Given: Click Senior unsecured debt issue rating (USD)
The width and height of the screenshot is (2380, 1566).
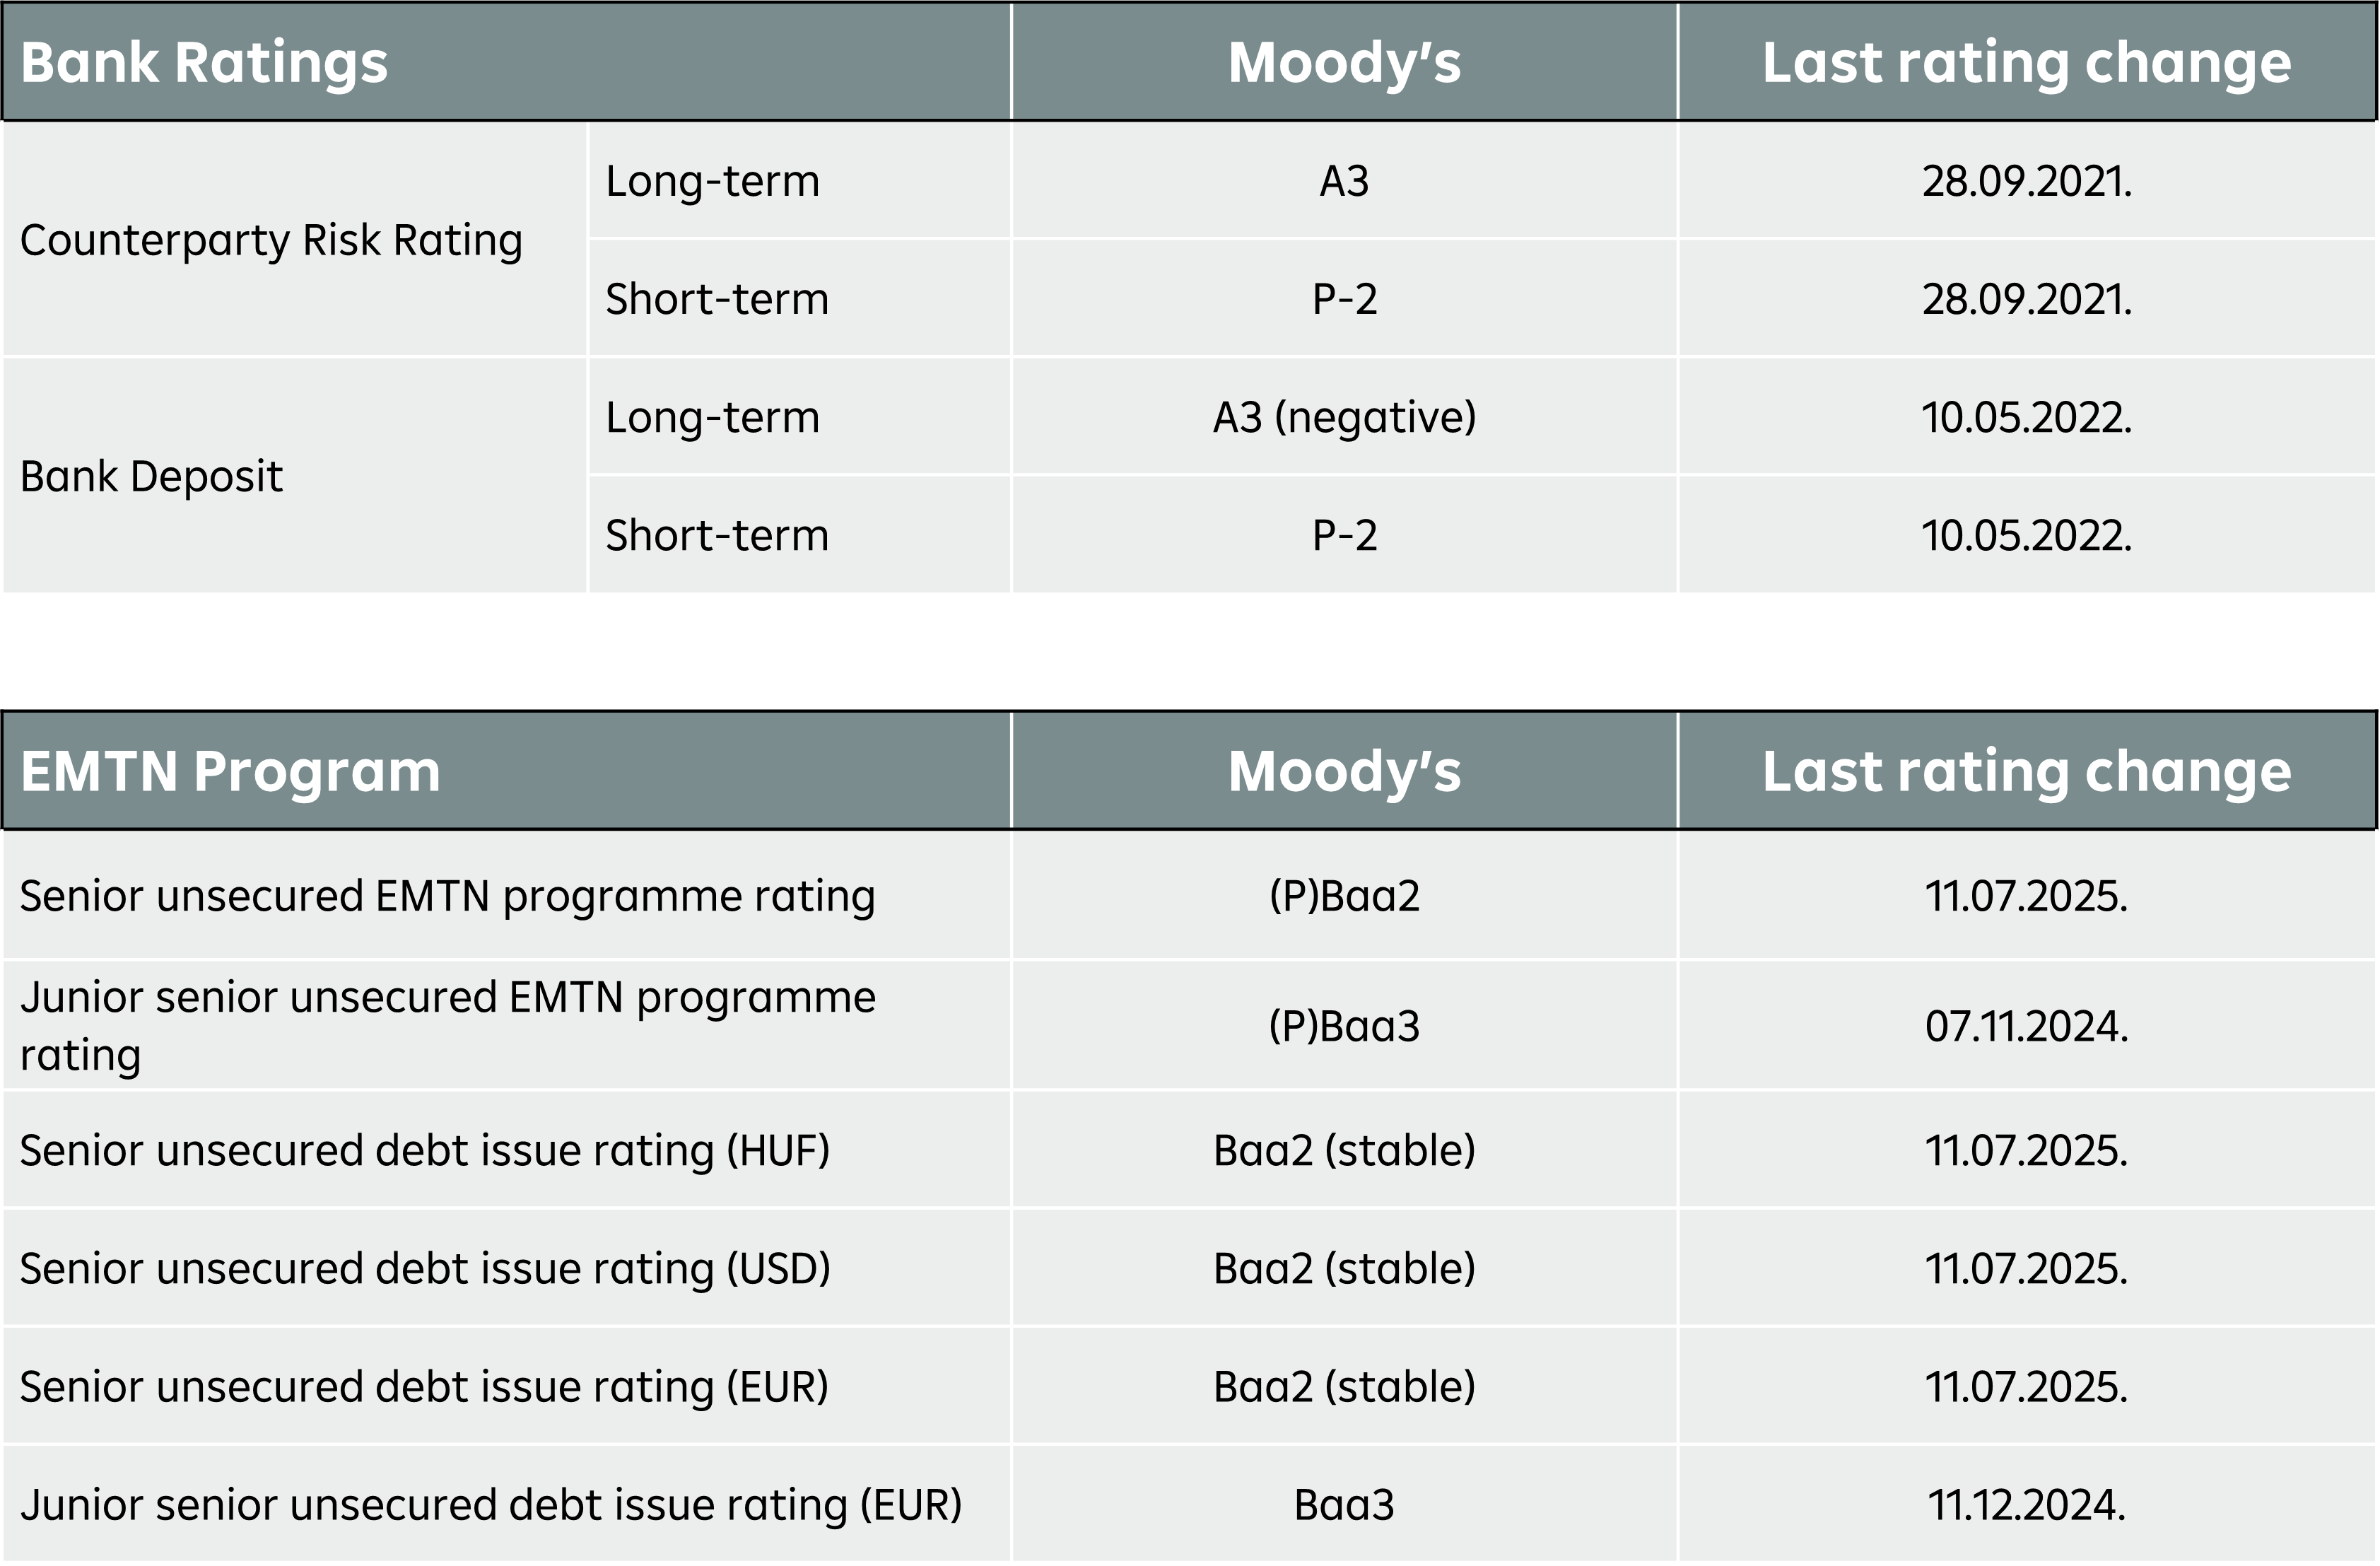Looking at the screenshot, I should (x=425, y=1268).
